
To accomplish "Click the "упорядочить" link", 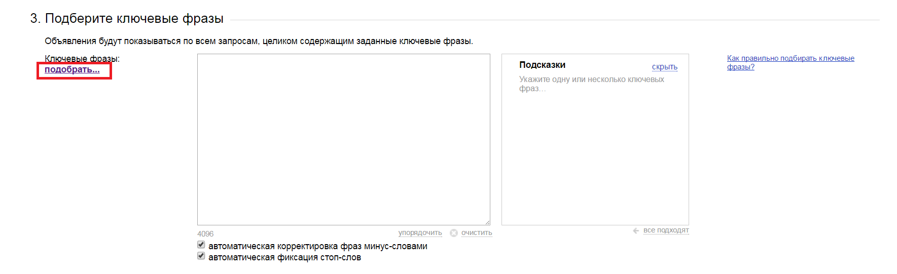I will pyautogui.click(x=420, y=233).
